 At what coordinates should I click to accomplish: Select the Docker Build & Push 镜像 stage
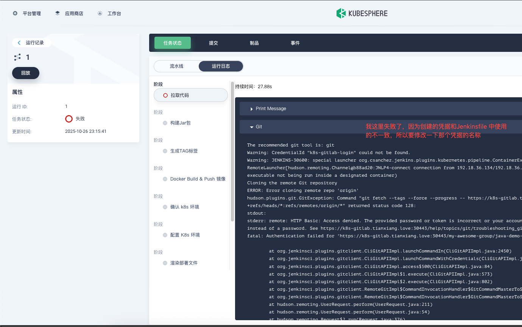(198, 179)
